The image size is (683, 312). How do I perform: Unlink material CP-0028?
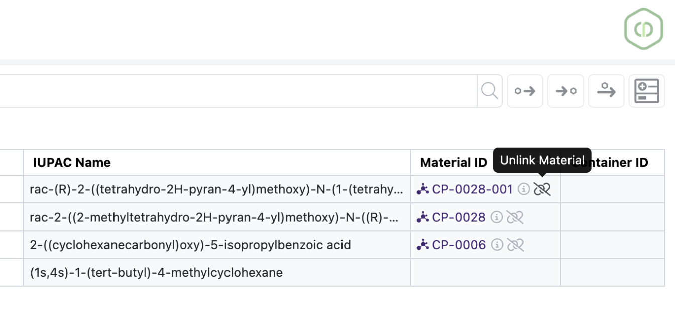(x=515, y=217)
